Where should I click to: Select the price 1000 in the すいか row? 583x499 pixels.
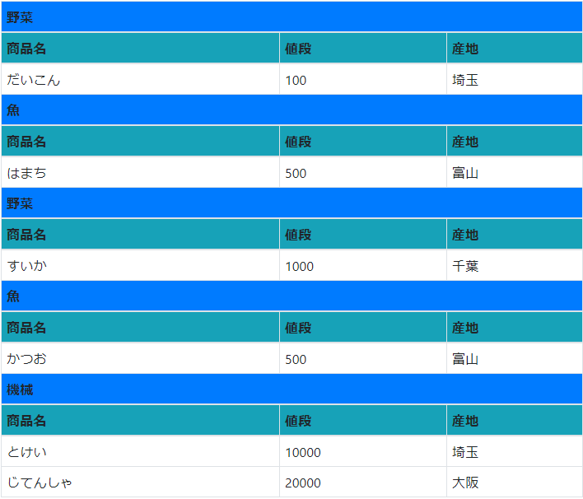click(x=299, y=266)
